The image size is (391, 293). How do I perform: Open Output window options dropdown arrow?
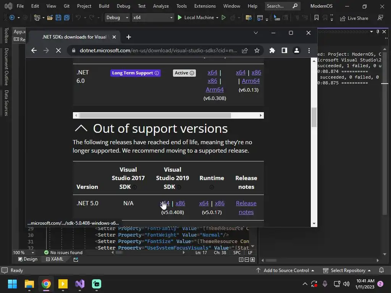(372, 32)
